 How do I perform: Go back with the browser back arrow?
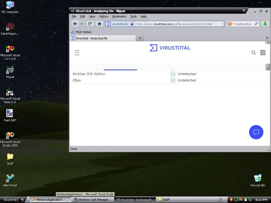pyautogui.click(x=75, y=24)
